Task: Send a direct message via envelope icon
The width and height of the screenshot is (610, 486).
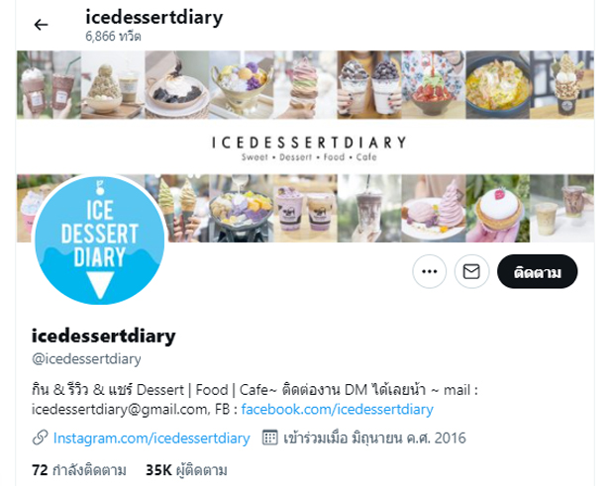Action: pyautogui.click(x=471, y=271)
